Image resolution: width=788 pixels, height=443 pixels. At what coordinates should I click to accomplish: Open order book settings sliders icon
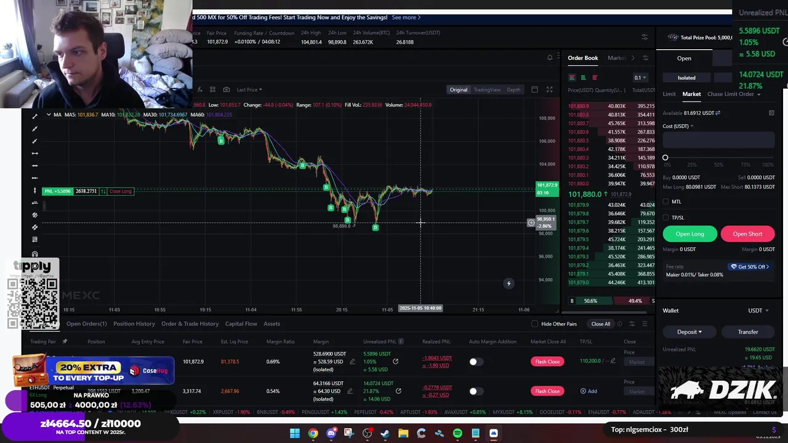645,58
